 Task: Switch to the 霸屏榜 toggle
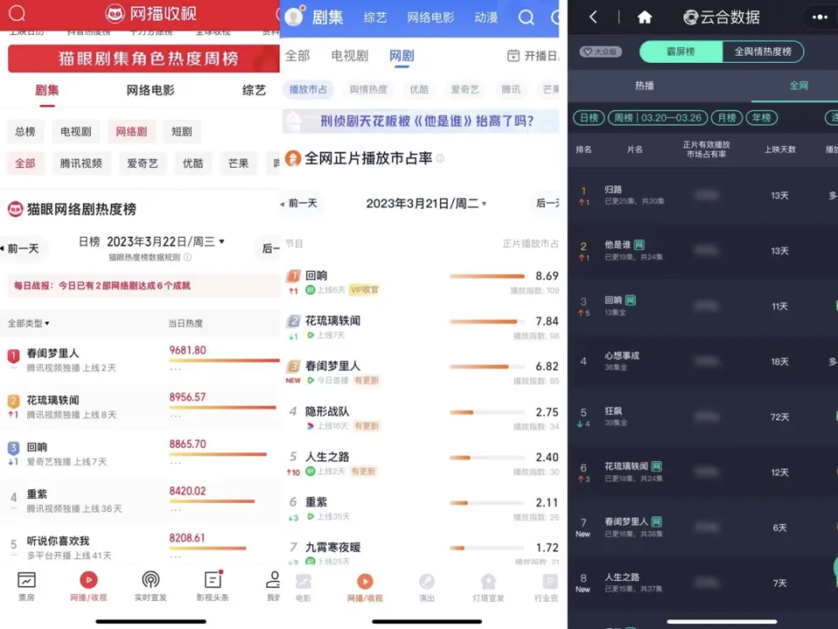[x=681, y=52]
